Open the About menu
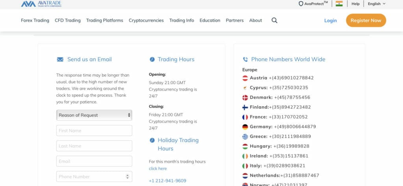Image resolution: width=403 pixels, height=186 pixels. (255, 20)
